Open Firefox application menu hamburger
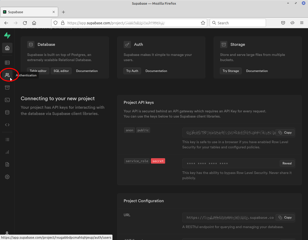 (x=302, y=23)
